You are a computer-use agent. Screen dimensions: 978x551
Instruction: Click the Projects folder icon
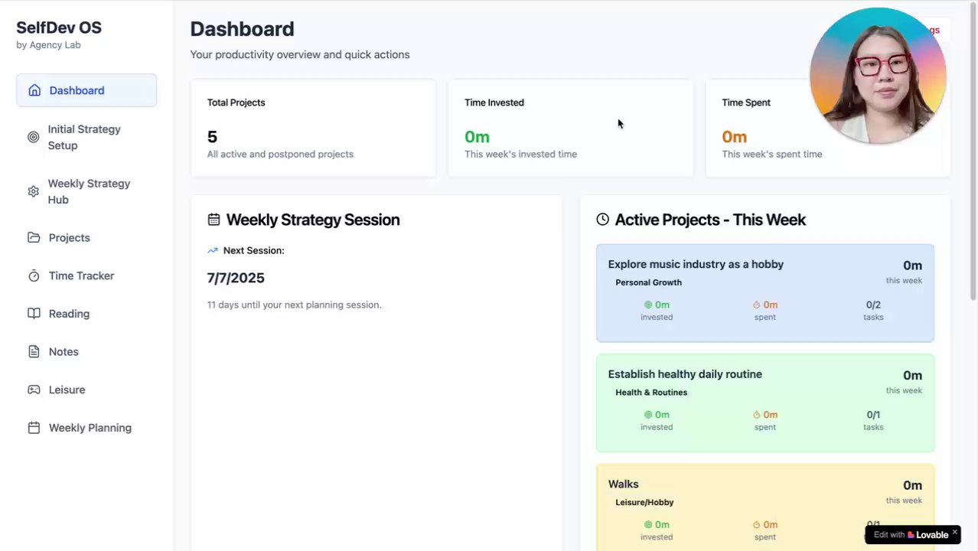pos(34,237)
